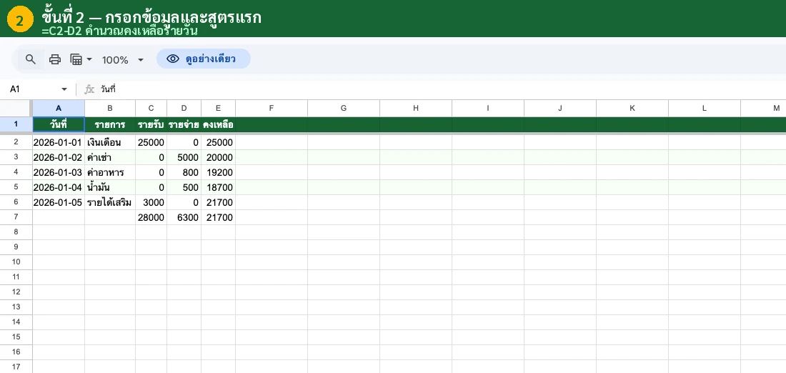The width and height of the screenshot is (786, 373).
Task: Click expense cell 500
Action: point(184,187)
